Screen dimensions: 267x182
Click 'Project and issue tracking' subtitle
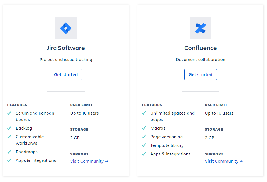66,60
